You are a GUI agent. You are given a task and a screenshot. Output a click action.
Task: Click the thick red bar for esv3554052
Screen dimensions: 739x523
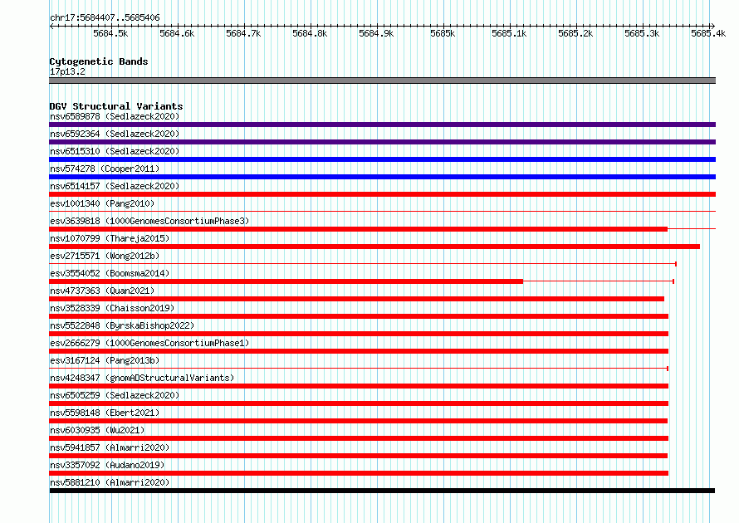point(286,281)
